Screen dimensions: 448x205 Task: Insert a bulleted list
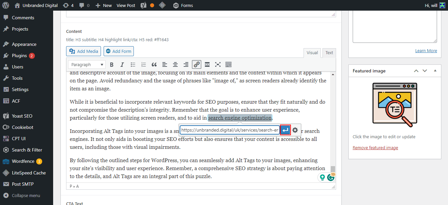tap(133, 64)
